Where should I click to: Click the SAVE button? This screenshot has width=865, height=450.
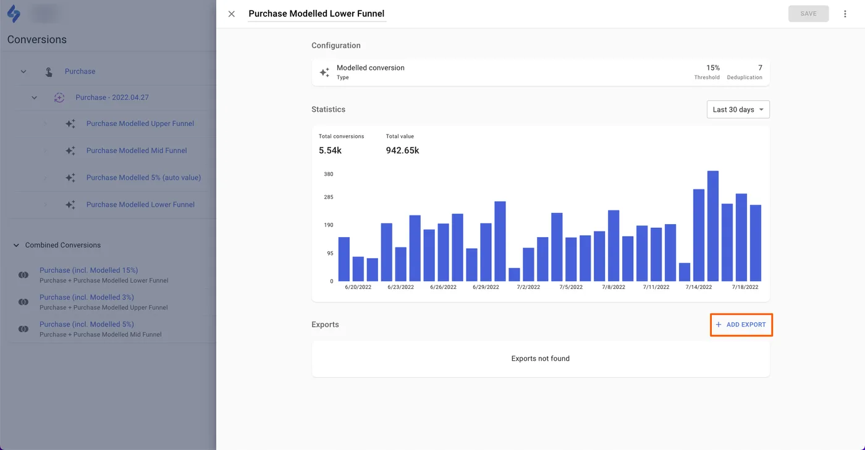pyautogui.click(x=808, y=13)
